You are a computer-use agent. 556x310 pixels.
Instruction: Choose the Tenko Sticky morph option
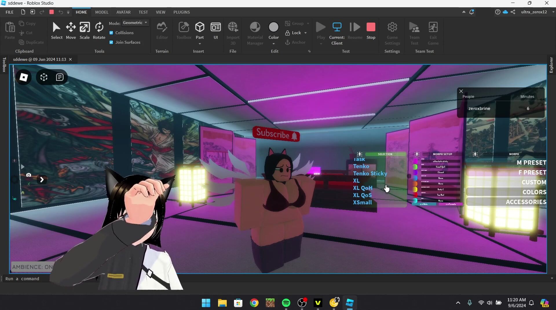tap(370, 173)
